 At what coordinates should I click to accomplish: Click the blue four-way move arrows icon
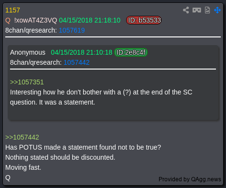[217, 10]
